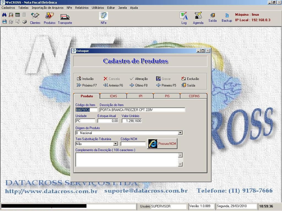The image size is (282, 211).
Task: Jump to first record with Primeiro F5
Action: pos(166,85)
